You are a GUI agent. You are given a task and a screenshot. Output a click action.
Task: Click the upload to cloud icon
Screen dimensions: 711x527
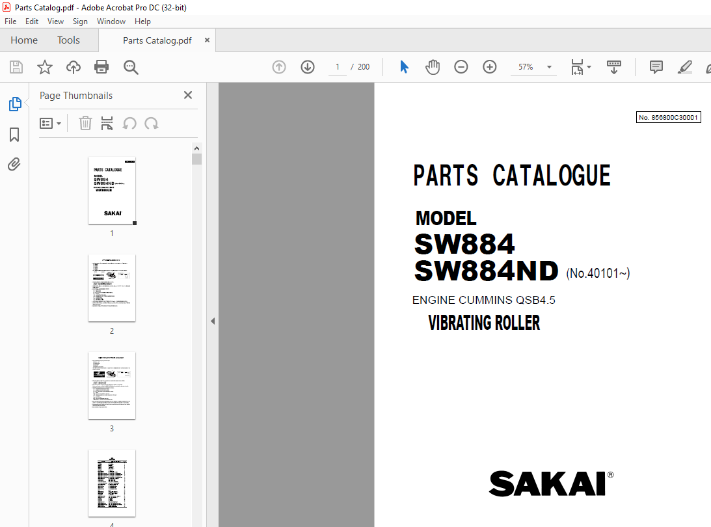pos(73,67)
